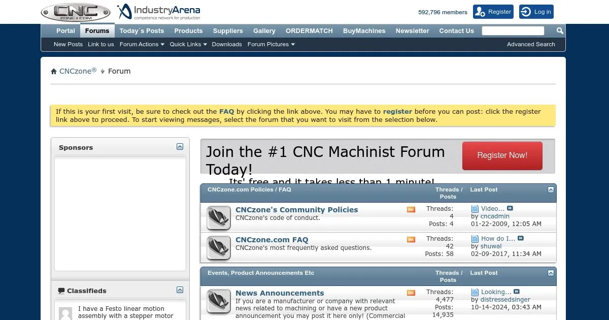Image resolution: width=609 pixels, height=320 pixels.
Task: Select the Forums tab
Action: point(97,30)
